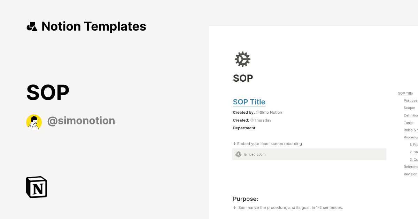Open the SOP Title page link
The width and height of the screenshot is (418, 219).
pyautogui.click(x=249, y=102)
